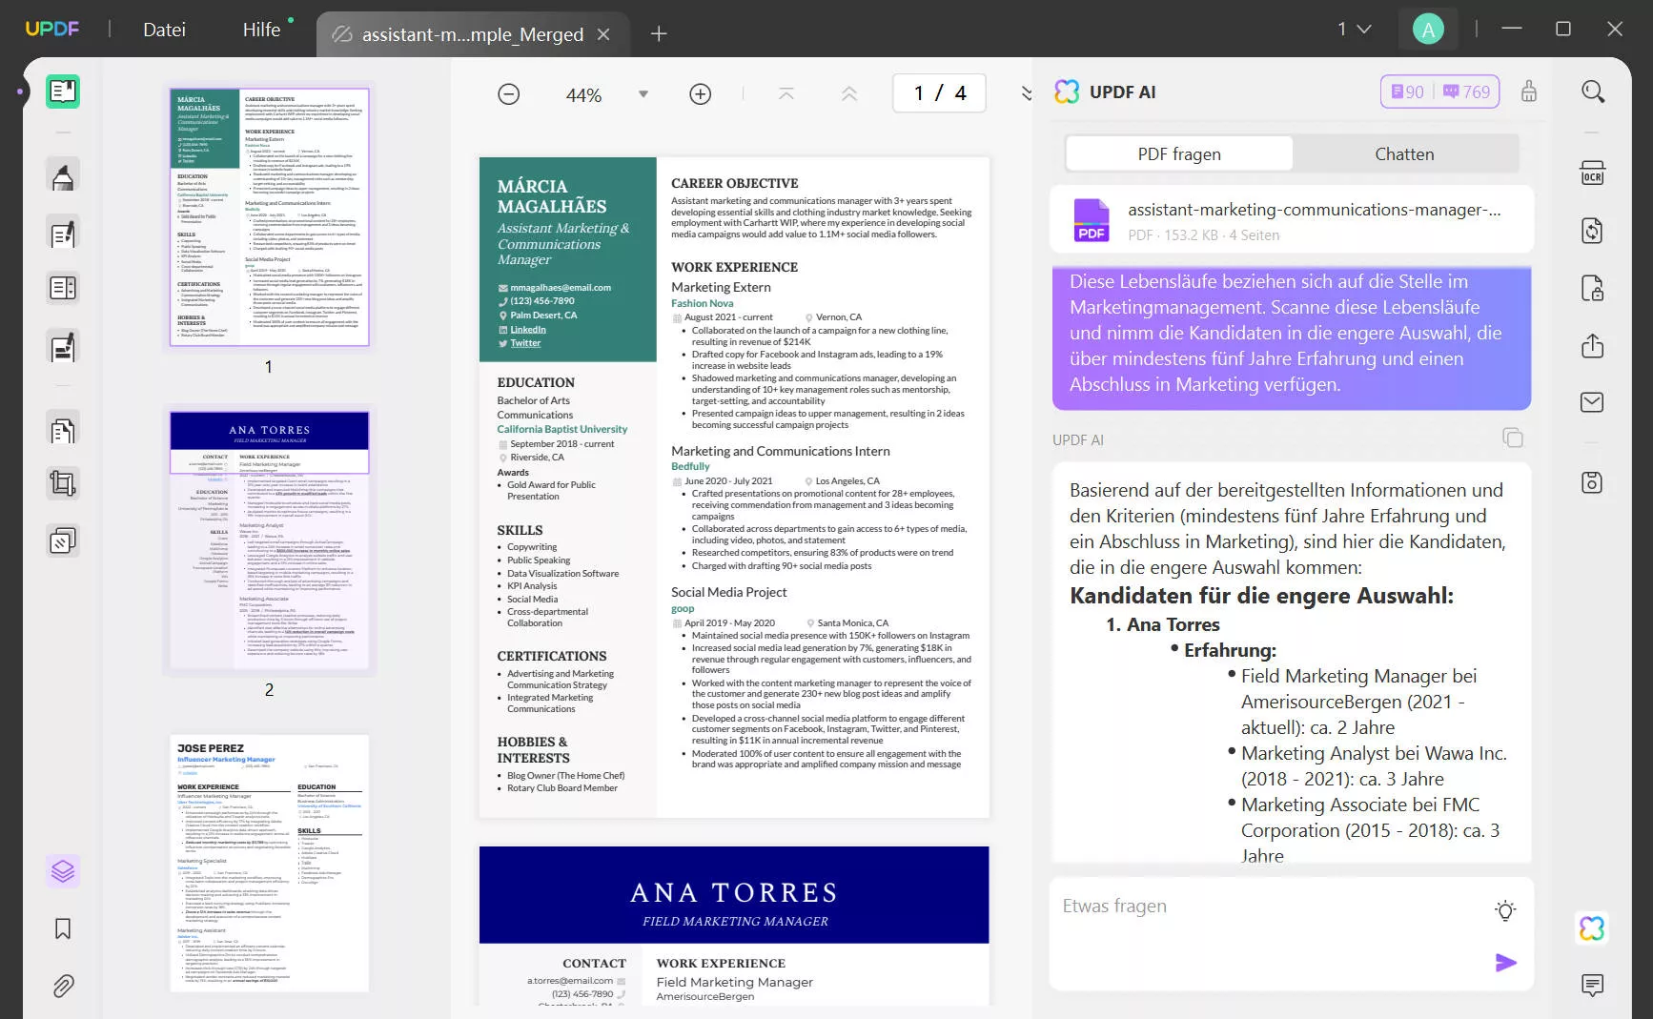Click the attached PDF file card

(1292, 220)
